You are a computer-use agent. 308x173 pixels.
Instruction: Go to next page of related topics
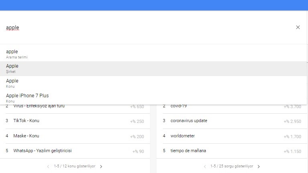tap(101, 167)
